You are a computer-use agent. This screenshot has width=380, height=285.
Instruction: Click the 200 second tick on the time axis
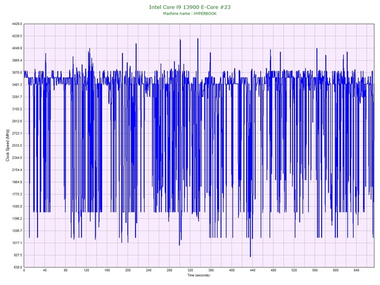pyautogui.click(x=128, y=271)
